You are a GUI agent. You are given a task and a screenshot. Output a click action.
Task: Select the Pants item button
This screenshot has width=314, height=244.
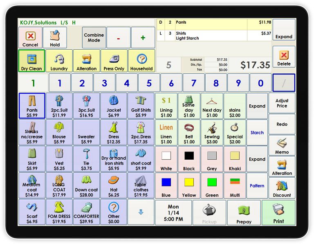[32, 106]
